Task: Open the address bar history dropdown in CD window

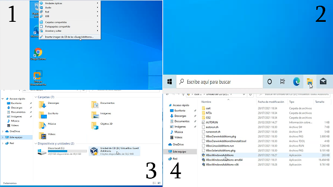Action: point(244,95)
